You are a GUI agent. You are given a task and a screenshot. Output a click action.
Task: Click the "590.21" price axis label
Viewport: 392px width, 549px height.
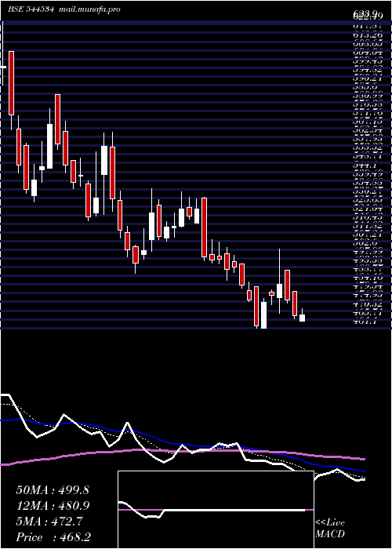[x=368, y=77]
